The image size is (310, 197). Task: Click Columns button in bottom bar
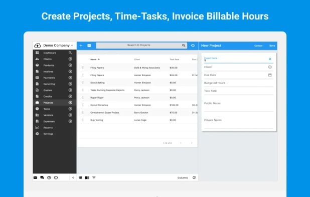[x=183, y=177]
